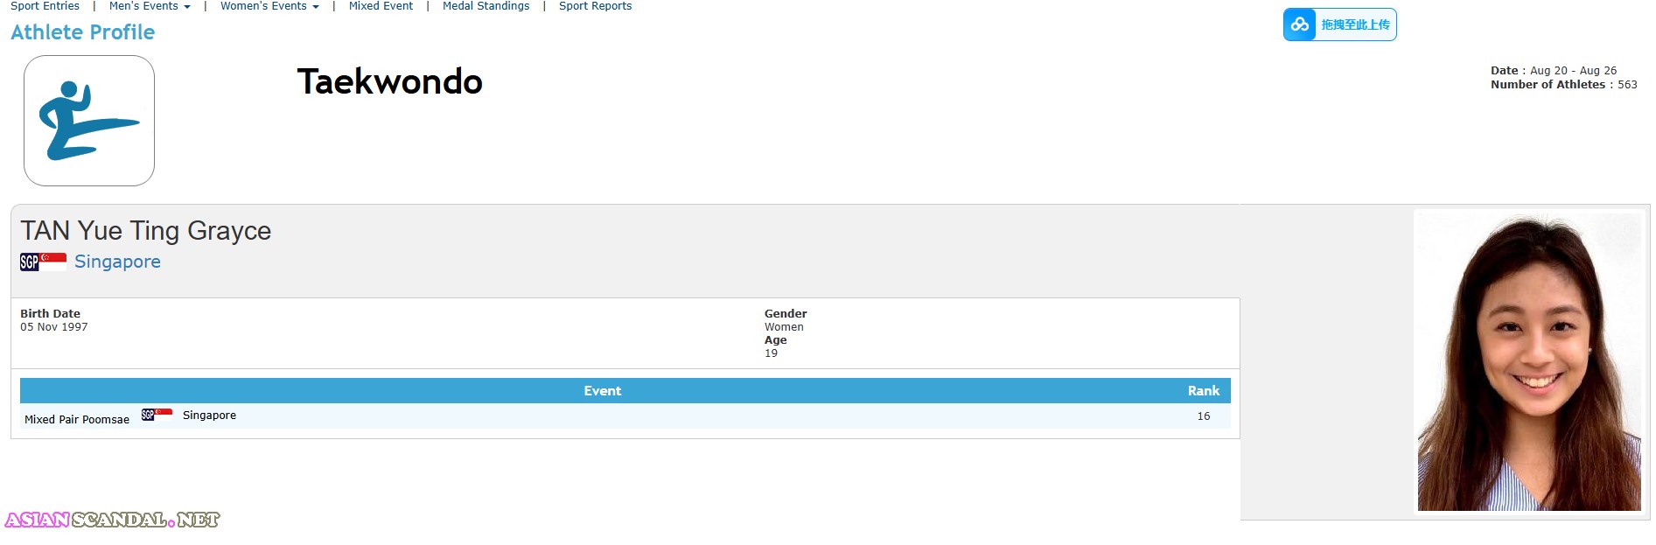The height and width of the screenshot is (545, 1656).
Task: Click the SGP flag in the event row
Action: coord(157,415)
